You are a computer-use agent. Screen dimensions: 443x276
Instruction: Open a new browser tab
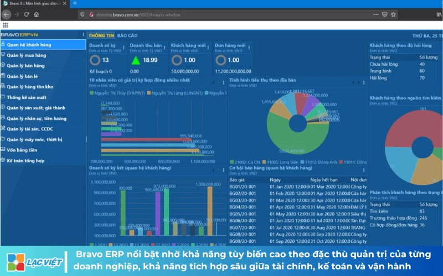75,3
